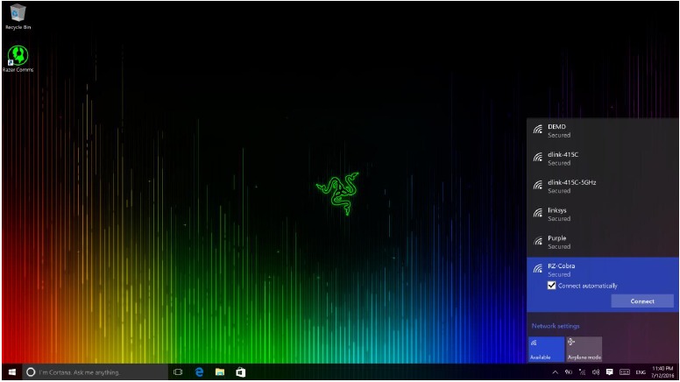Open the Action Center notifications icon
This screenshot has height=382, width=680.
609,372
